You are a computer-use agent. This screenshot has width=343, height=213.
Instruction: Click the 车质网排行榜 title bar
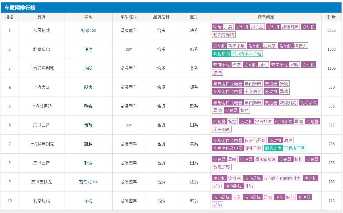click(x=171, y=8)
